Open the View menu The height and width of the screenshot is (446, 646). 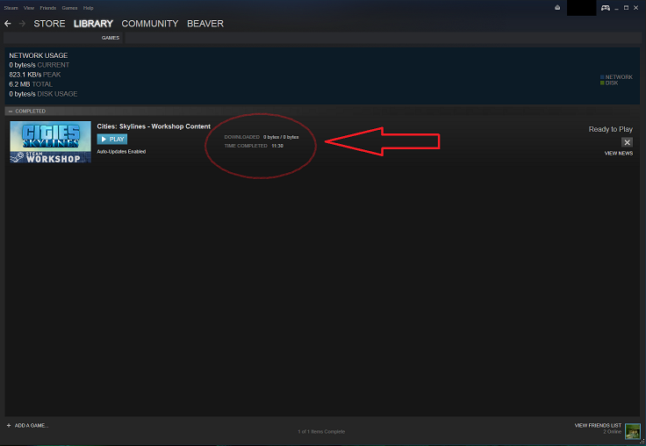(x=29, y=8)
